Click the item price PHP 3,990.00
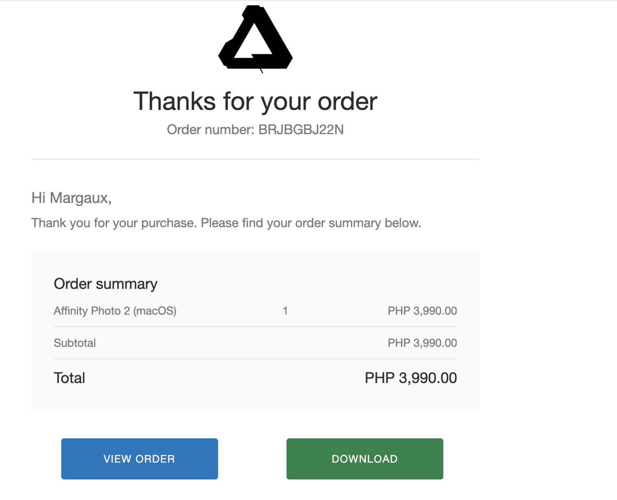617x500 pixels. coord(422,311)
